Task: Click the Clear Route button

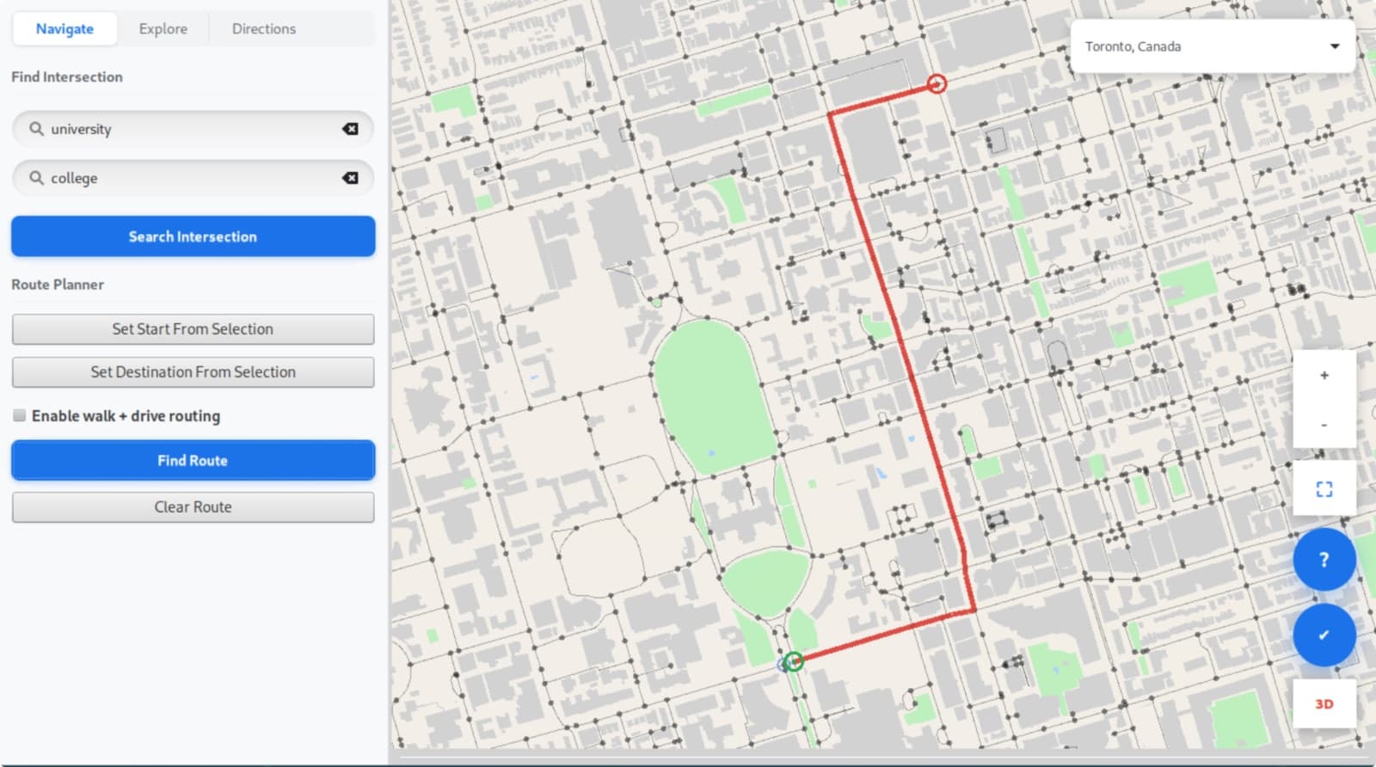Action: tap(193, 507)
